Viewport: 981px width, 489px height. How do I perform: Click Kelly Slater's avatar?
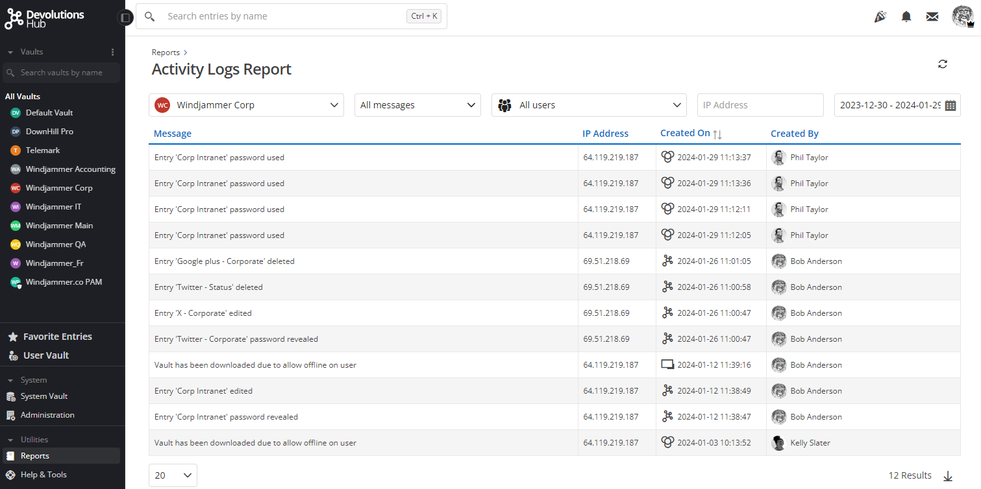click(778, 443)
